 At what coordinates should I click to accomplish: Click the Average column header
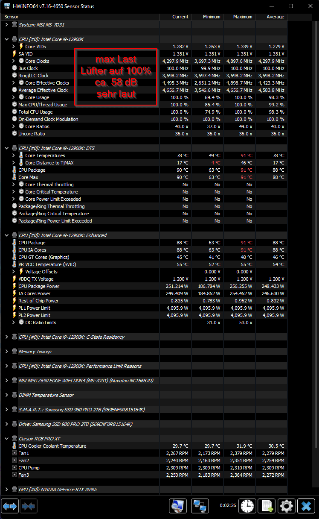[271, 17]
